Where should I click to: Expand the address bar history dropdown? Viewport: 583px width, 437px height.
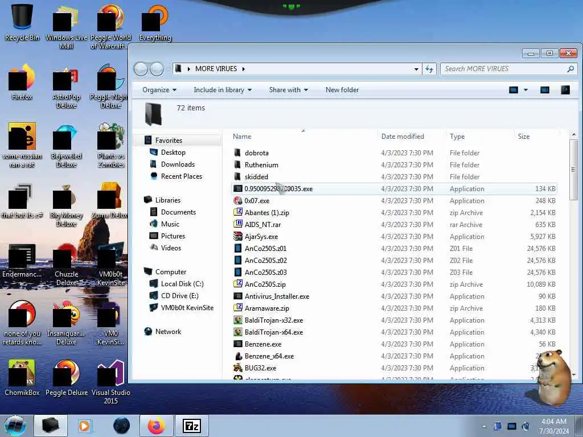[416, 69]
